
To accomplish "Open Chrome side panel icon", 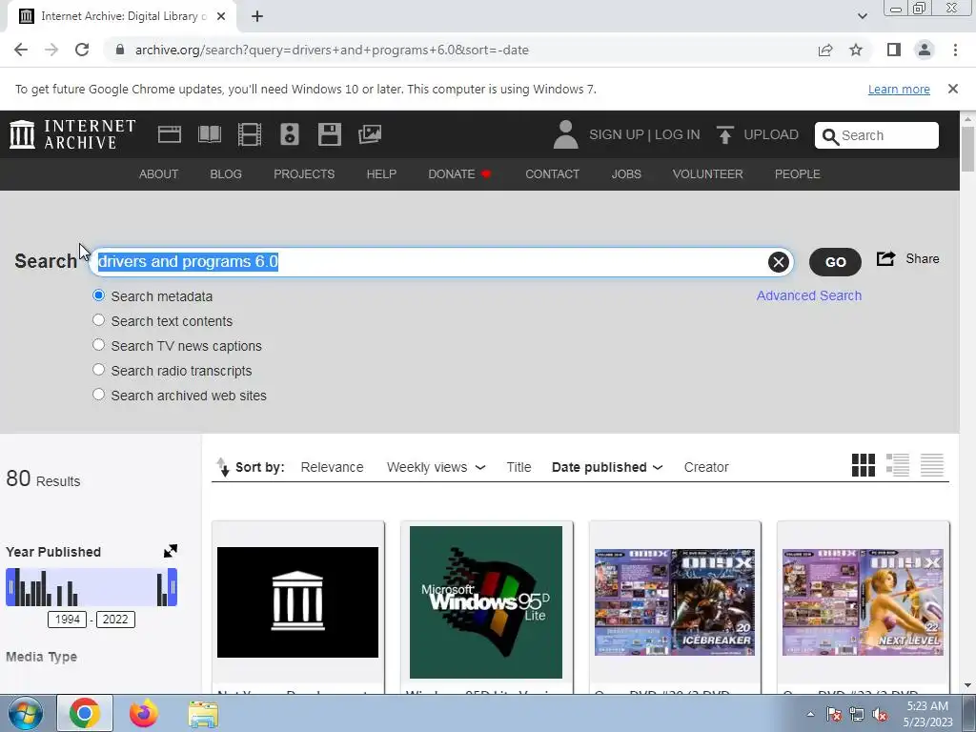I will point(894,50).
